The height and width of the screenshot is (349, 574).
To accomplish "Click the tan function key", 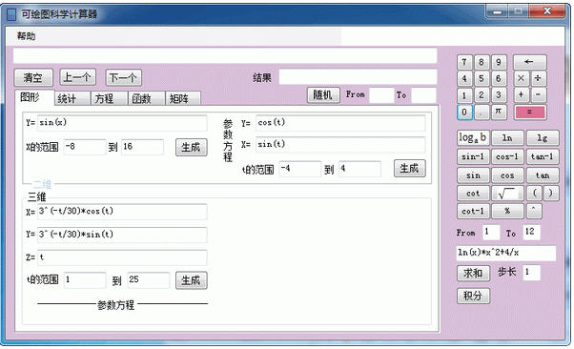I will coord(543,175).
